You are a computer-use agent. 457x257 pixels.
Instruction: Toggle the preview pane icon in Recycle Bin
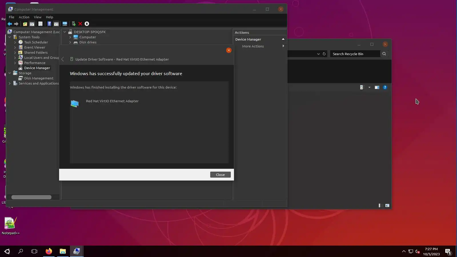pyautogui.click(x=377, y=87)
